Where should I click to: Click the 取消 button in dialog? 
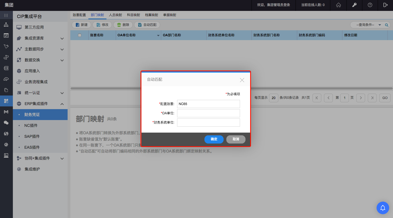(236, 139)
